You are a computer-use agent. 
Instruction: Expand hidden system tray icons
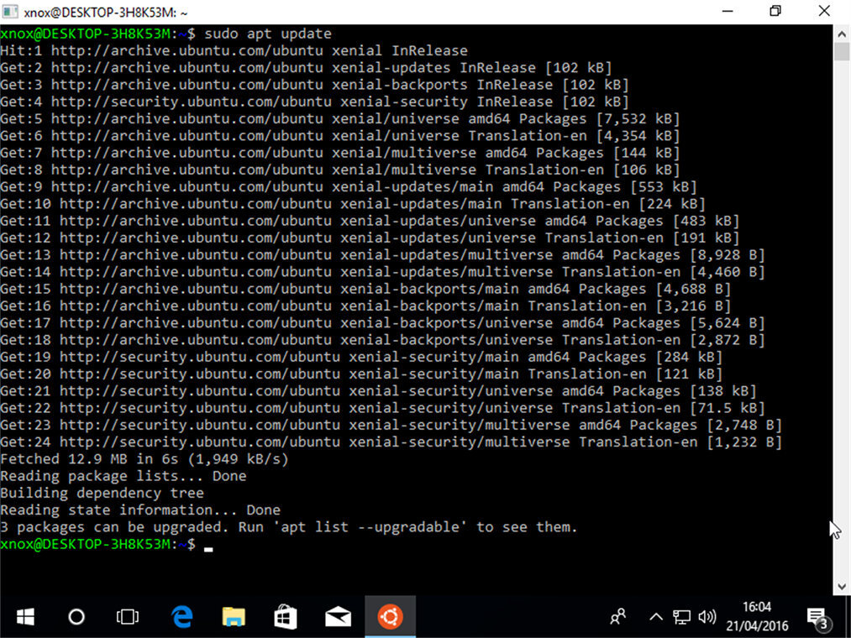coord(655,617)
